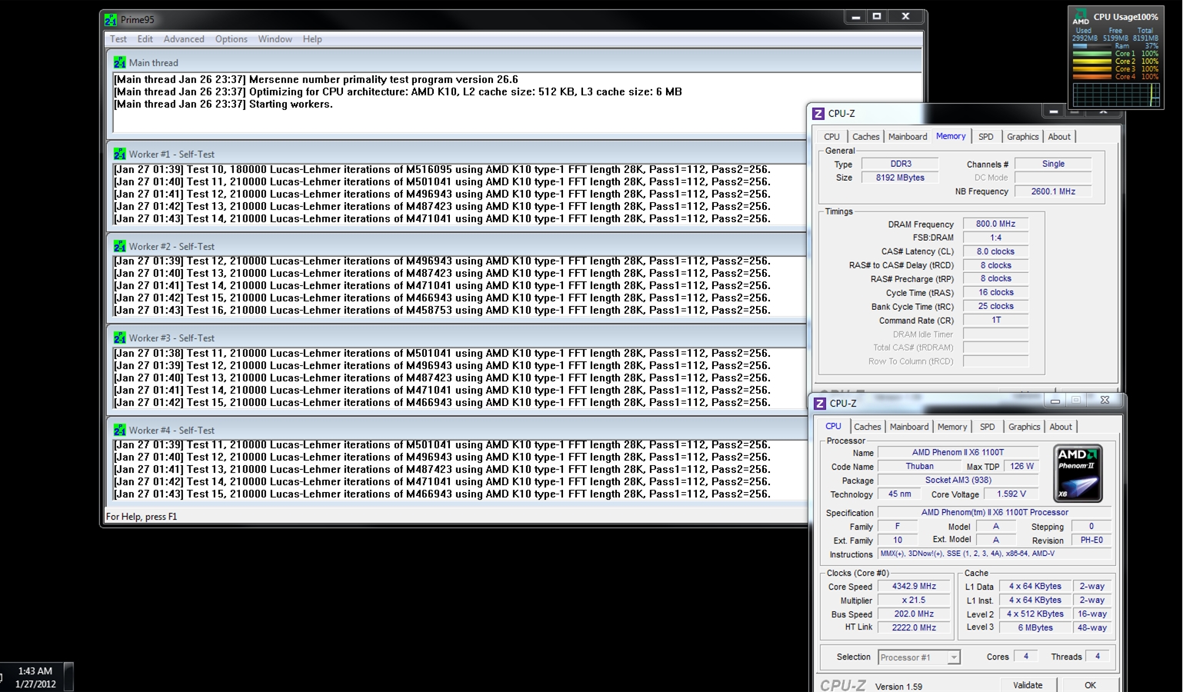Image resolution: width=1183 pixels, height=692 pixels.
Task: Click the AMD Phenom II processor logo
Action: click(x=1078, y=473)
